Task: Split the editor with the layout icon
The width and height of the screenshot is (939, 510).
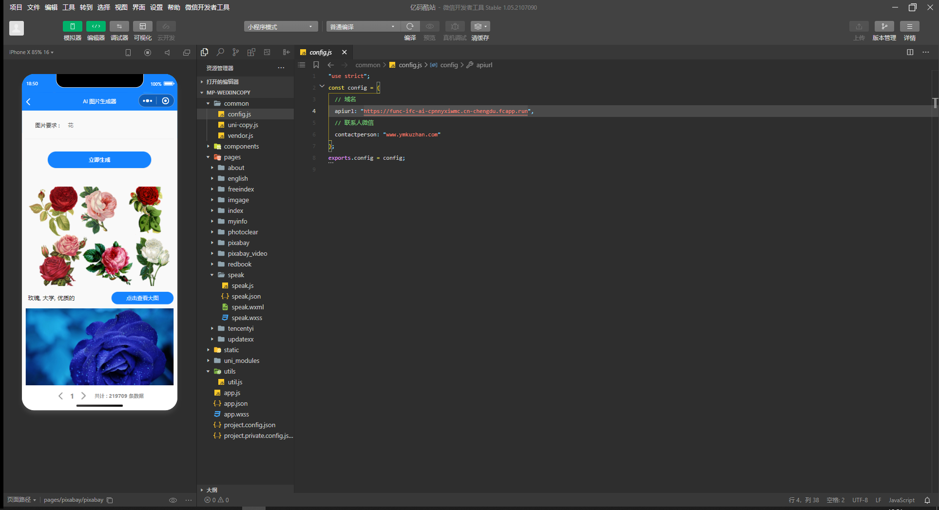Action: (910, 52)
